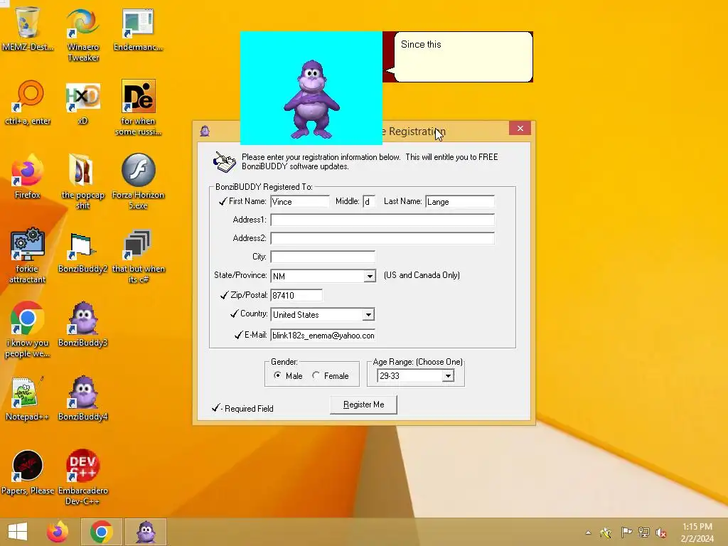Screen dimensions: 728x546
Task: Show hidden tray icons arrow
Action: [x=588, y=532]
